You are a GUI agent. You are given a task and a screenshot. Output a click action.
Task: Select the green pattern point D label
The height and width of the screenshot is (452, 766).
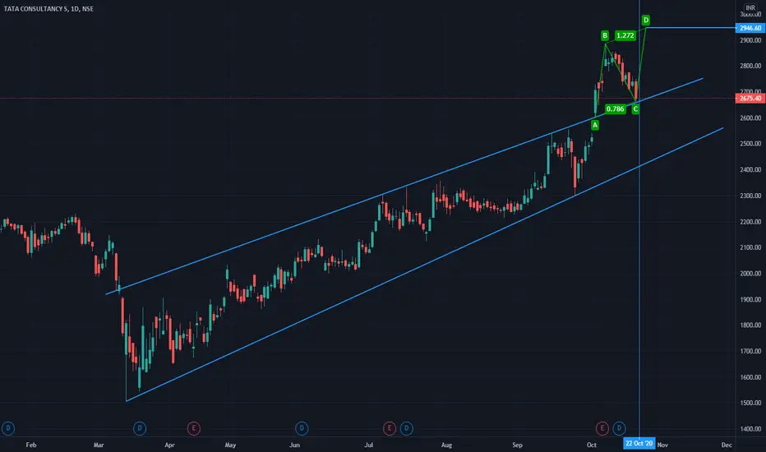coord(646,20)
